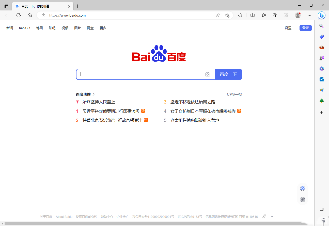Open the tab actions menu icon
329x226 pixels.
pyautogui.click(x=6, y=6)
